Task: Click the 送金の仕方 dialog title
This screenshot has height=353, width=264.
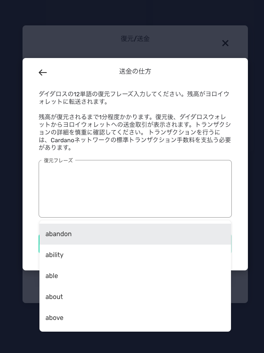Action: (135, 71)
